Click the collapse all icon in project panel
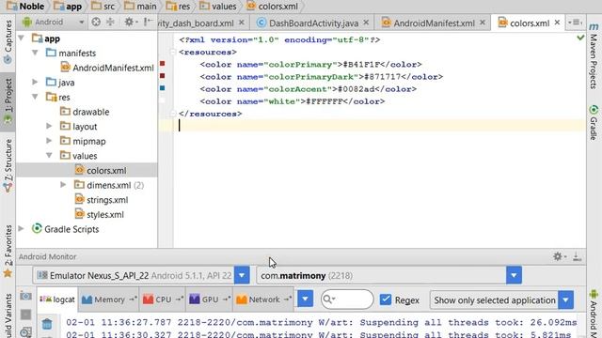This screenshot has width=602, height=338. pyautogui.click(x=111, y=22)
